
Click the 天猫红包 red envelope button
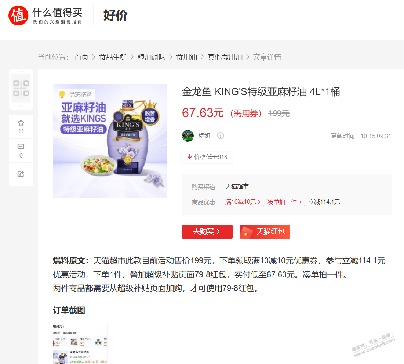click(265, 232)
